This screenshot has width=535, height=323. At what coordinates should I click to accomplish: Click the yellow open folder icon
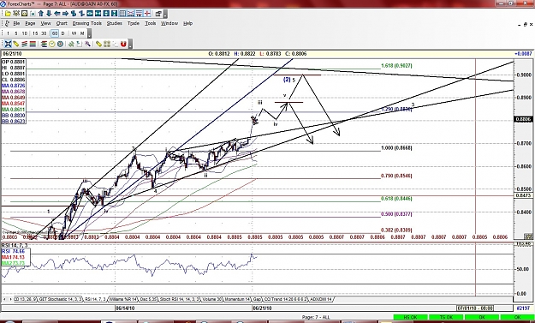(8, 14)
